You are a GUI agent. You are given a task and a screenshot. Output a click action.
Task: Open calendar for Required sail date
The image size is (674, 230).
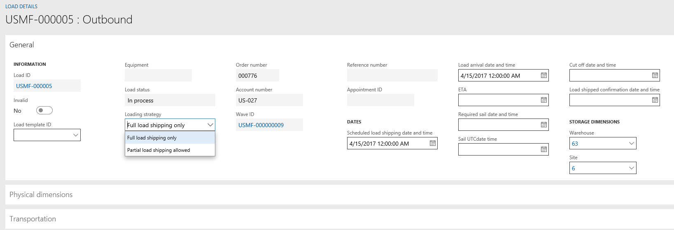pos(543,125)
